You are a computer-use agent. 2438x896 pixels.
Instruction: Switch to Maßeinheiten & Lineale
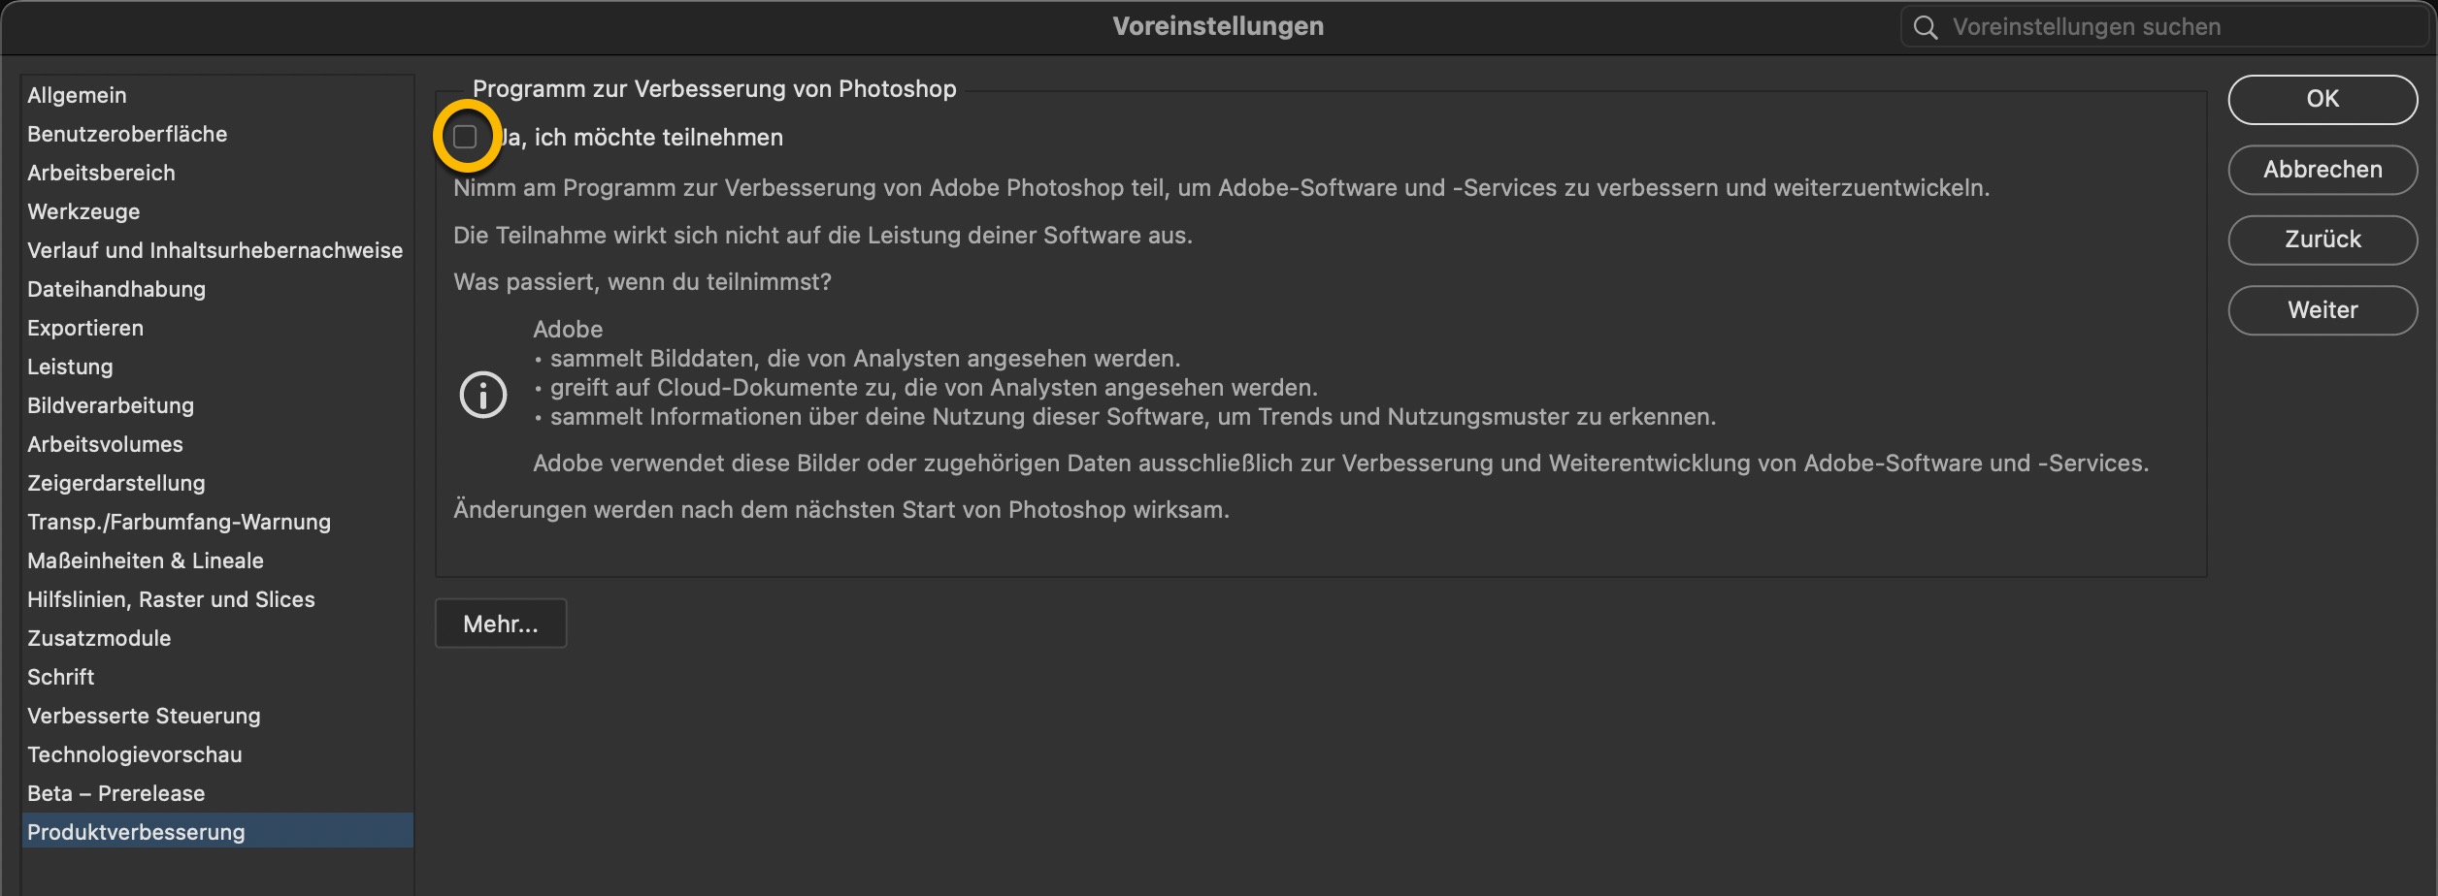(146, 560)
